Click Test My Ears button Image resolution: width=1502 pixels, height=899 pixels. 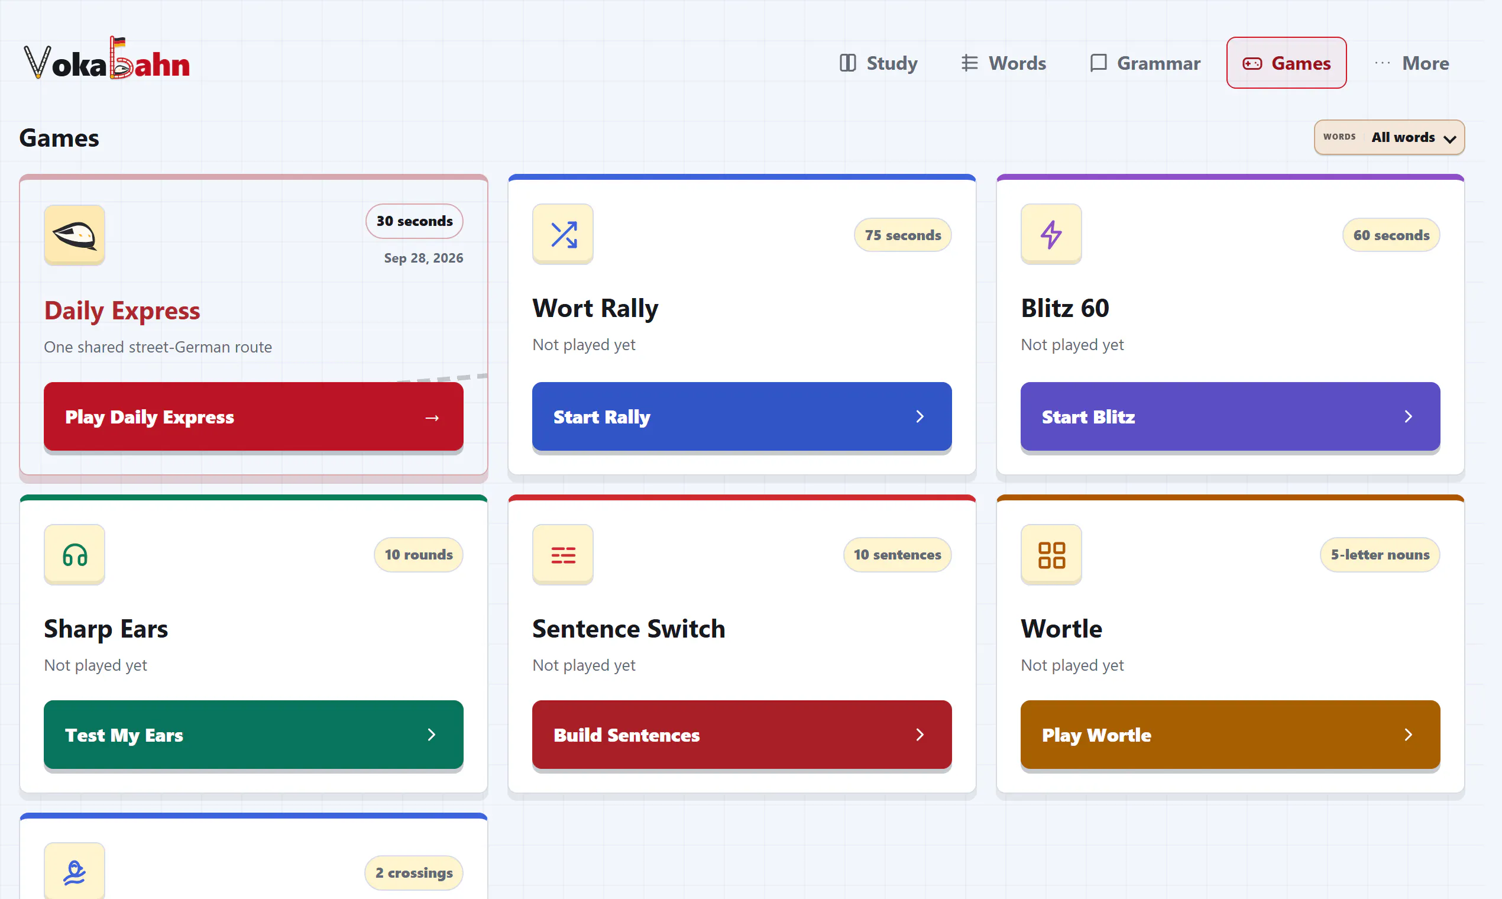tap(253, 735)
